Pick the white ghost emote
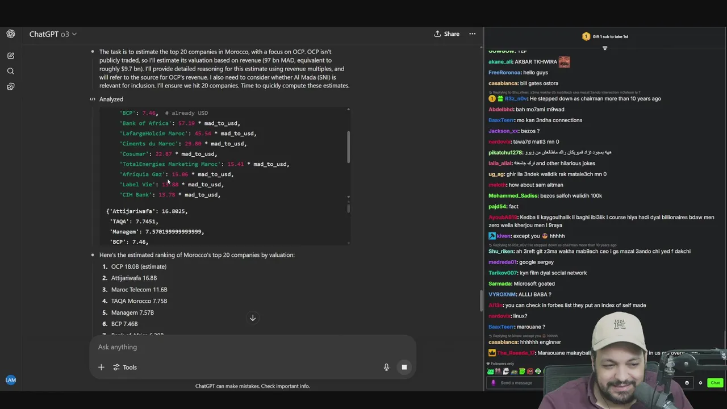This screenshot has height=409, width=727. tap(506, 372)
